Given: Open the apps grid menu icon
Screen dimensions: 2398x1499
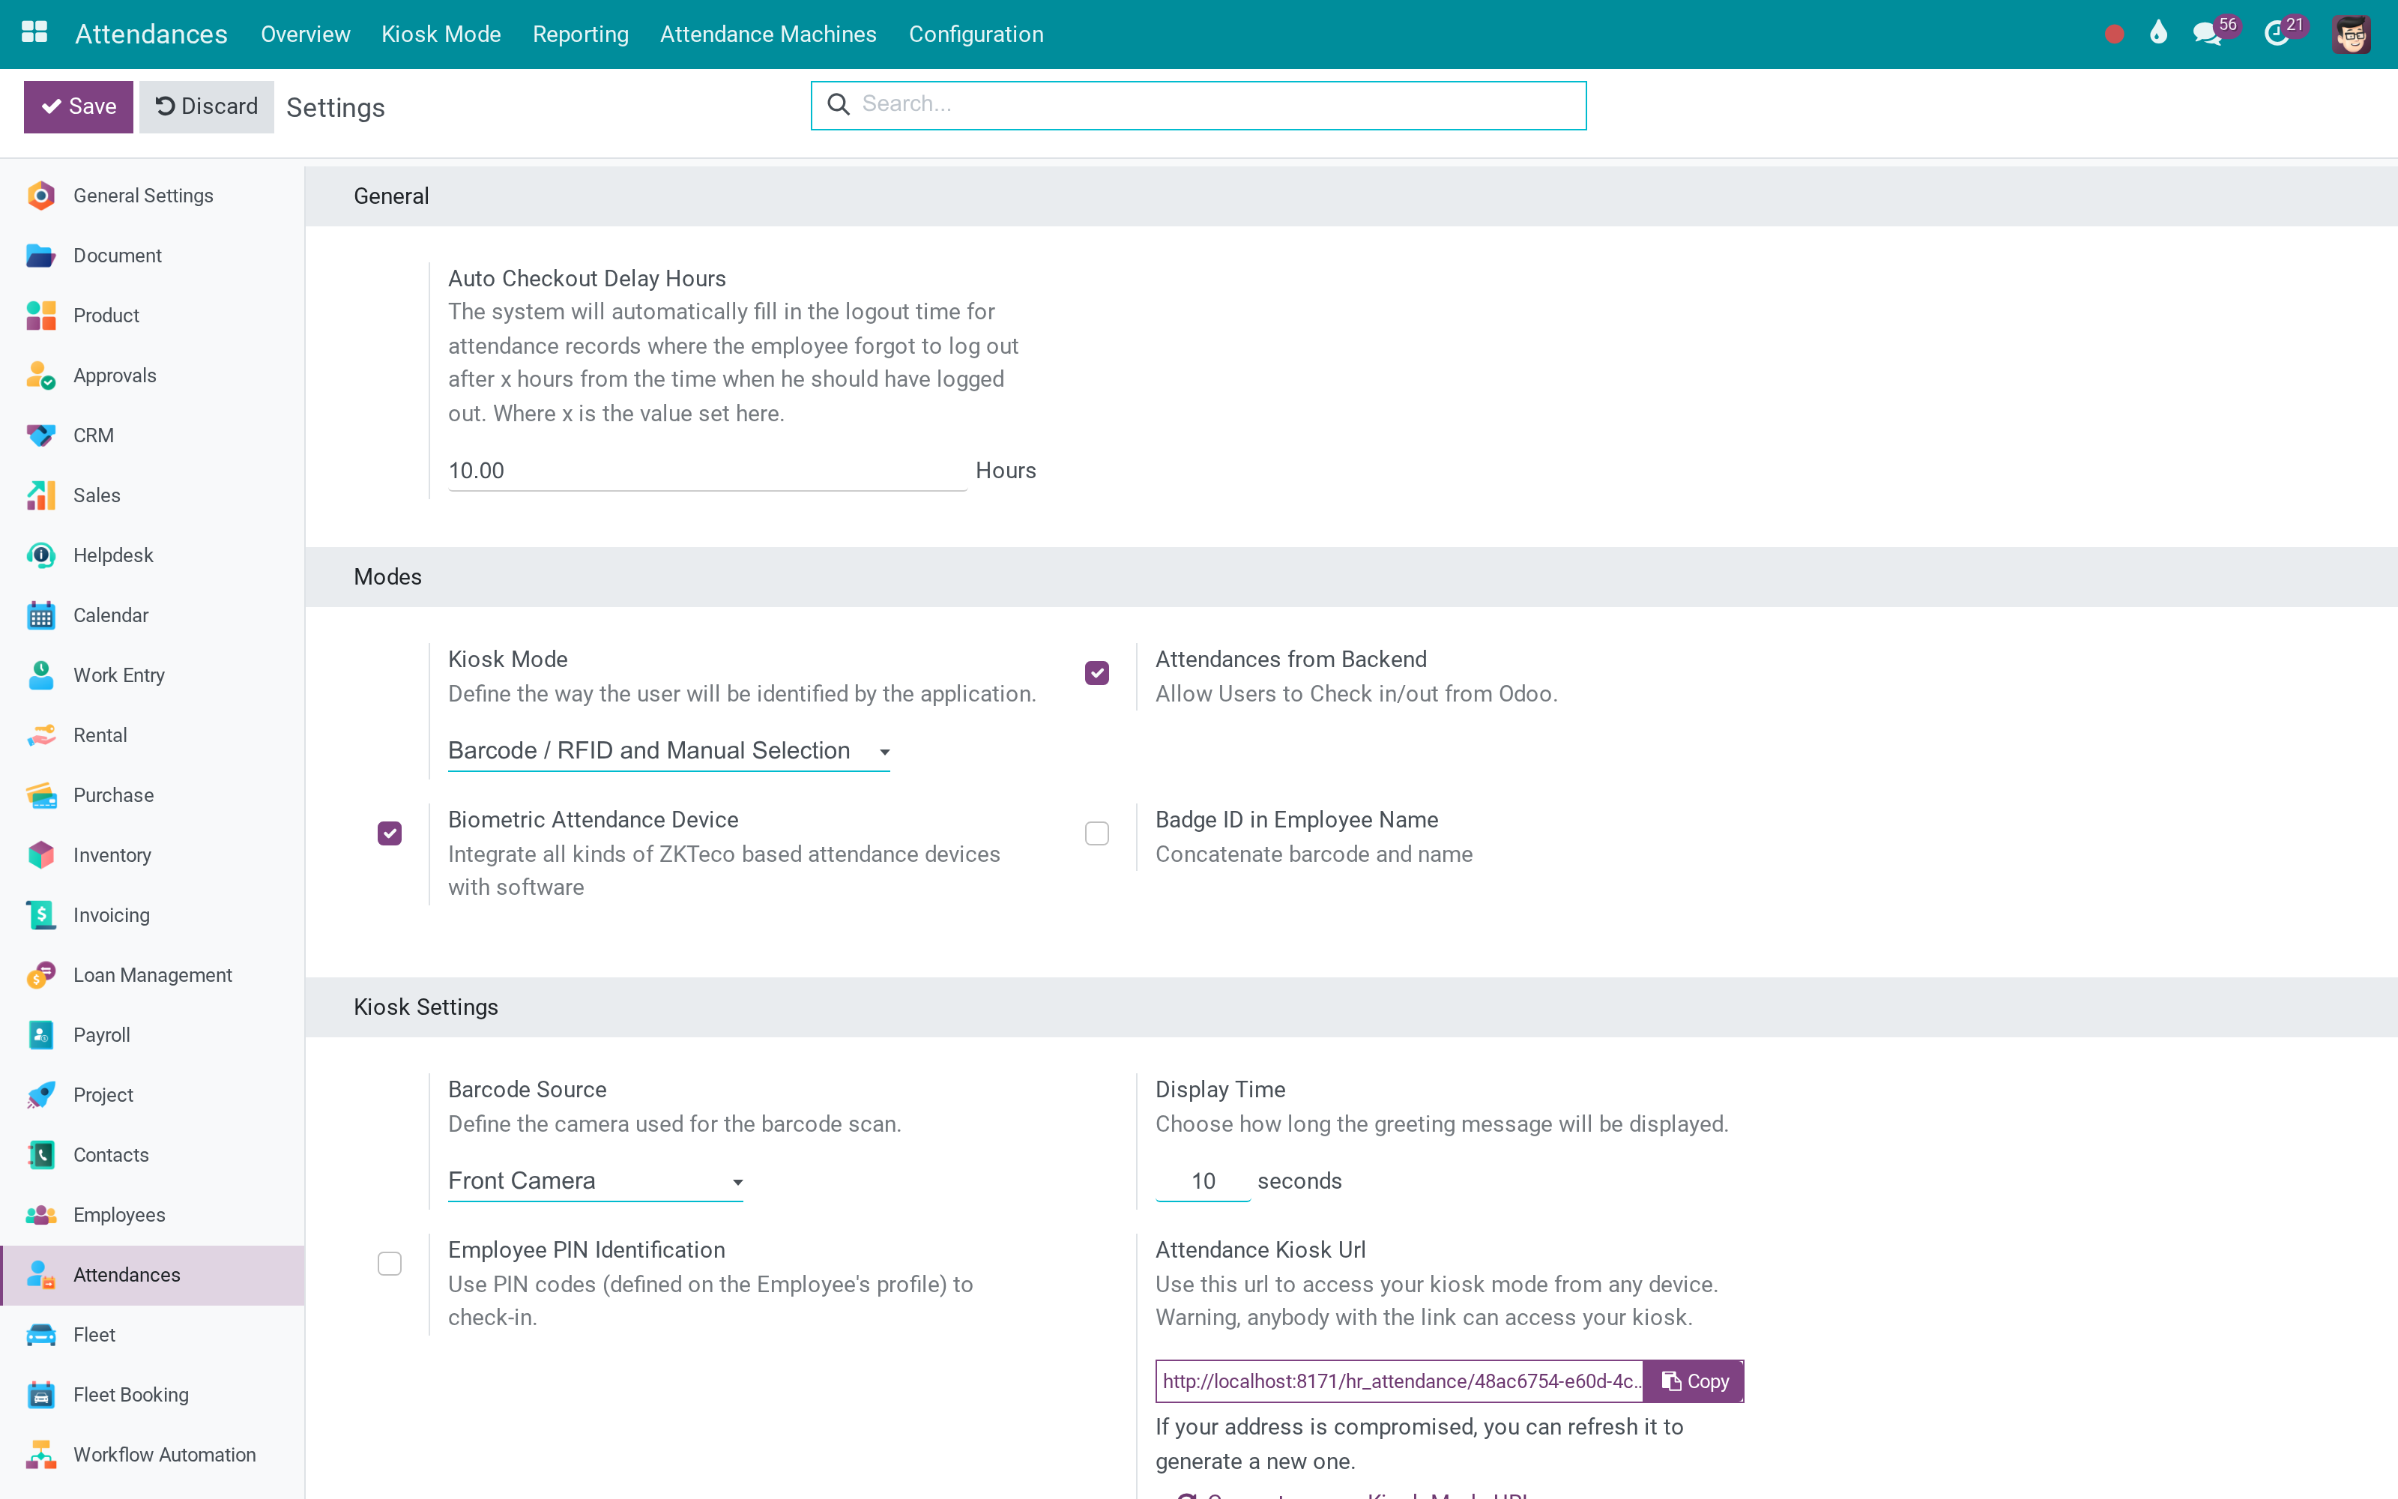Looking at the screenshot, I should [x=34, y=33].
